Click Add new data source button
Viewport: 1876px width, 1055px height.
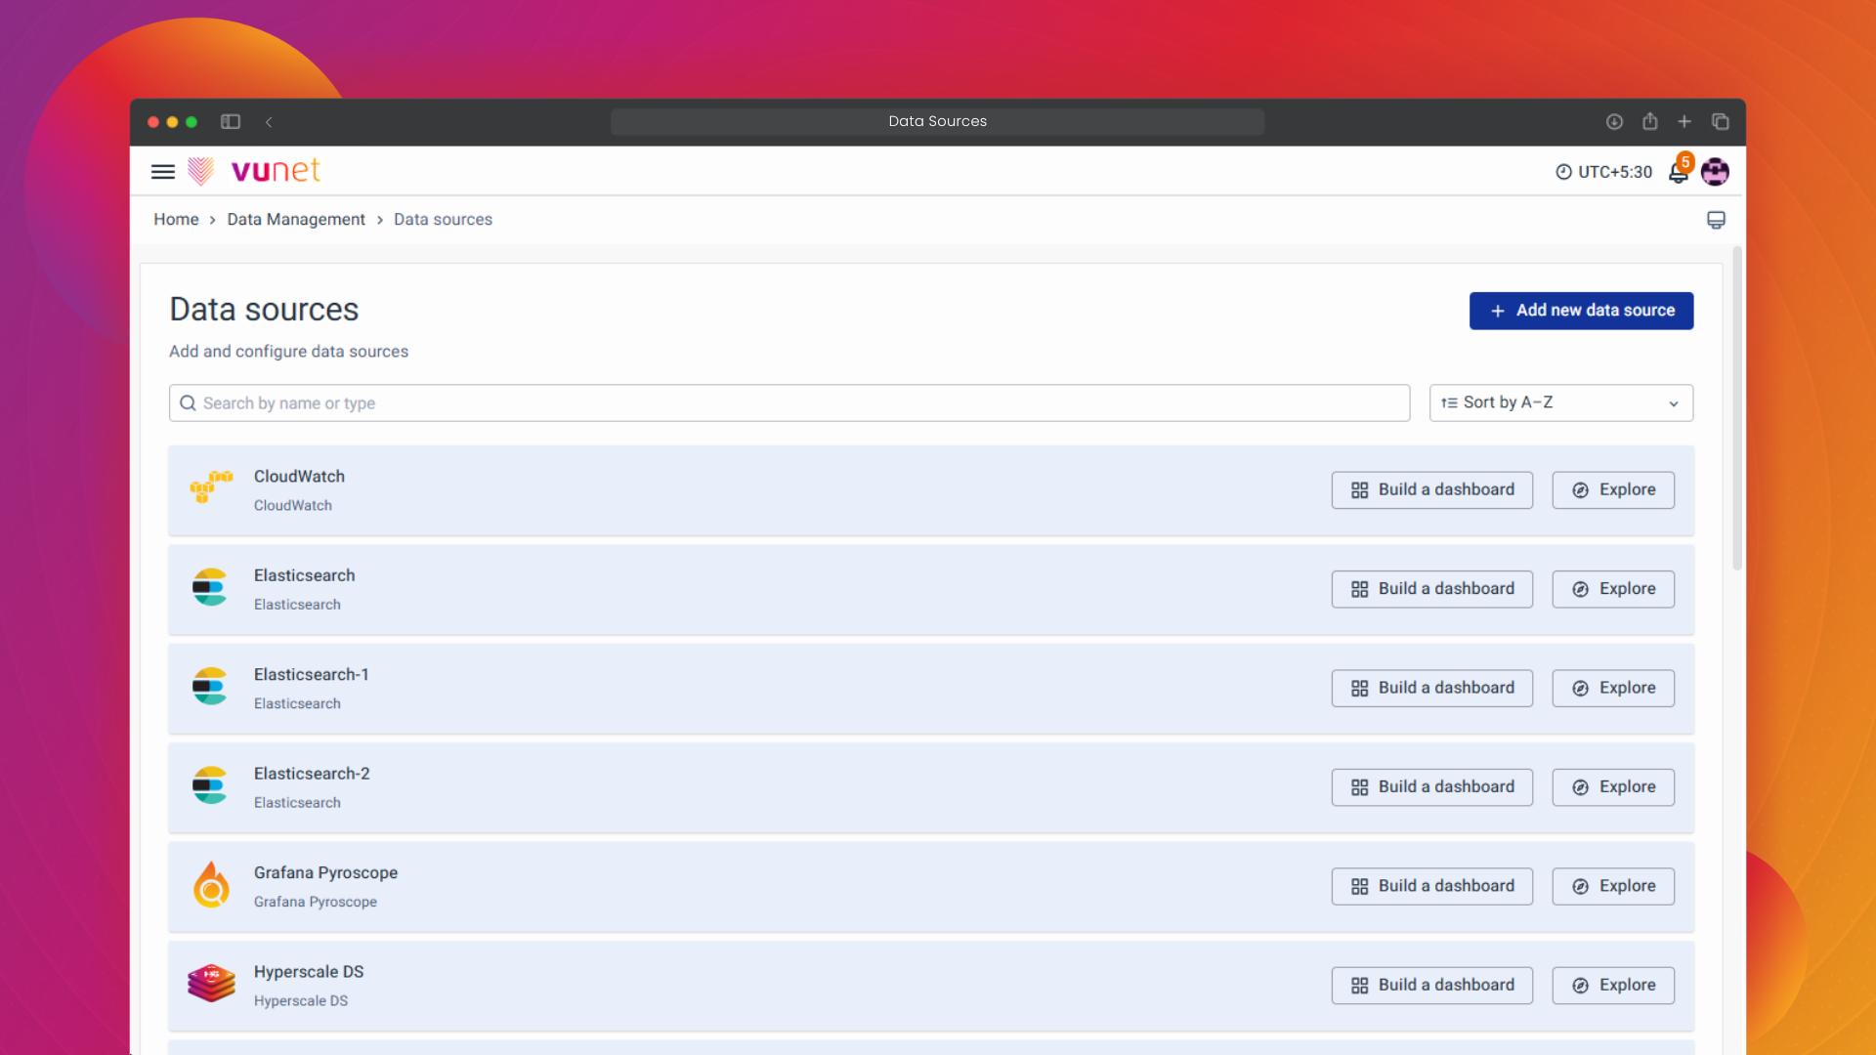(1581, 311)
